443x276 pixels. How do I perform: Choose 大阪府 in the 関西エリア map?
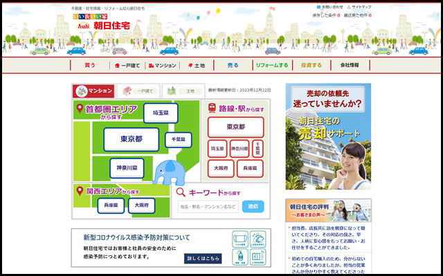(x=141, y=205)
